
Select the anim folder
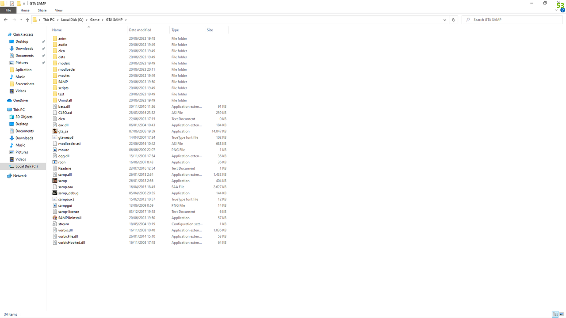(62, 38)
